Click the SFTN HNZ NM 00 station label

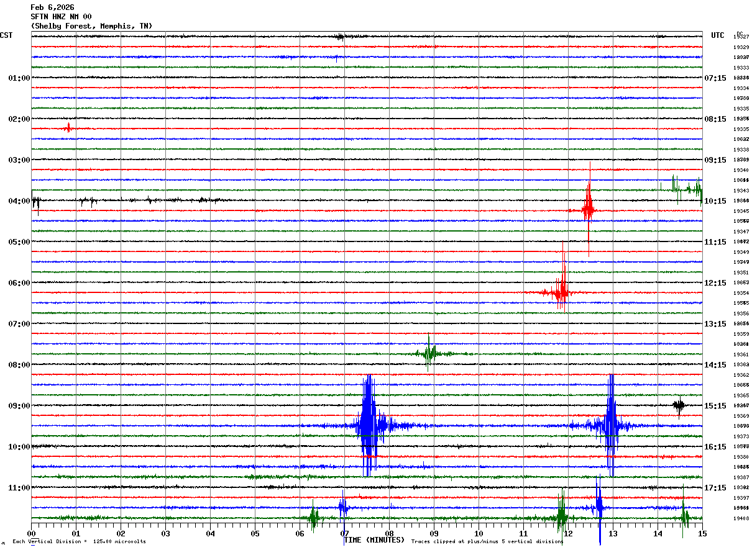coord(61,17)
